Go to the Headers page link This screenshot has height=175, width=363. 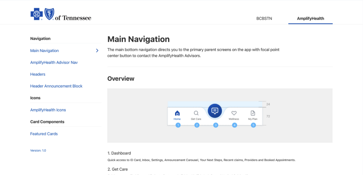point(38,74)
